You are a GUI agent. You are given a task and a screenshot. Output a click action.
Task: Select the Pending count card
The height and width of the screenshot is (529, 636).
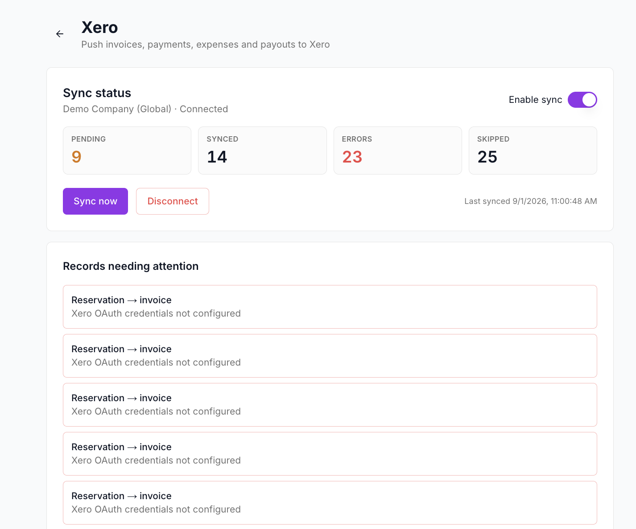127,151
